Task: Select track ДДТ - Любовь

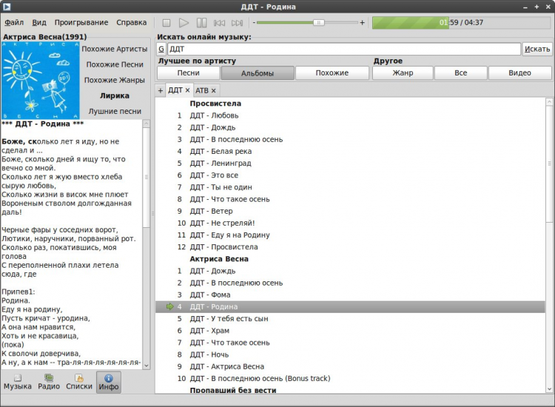Action: click(x=350, y=115)
